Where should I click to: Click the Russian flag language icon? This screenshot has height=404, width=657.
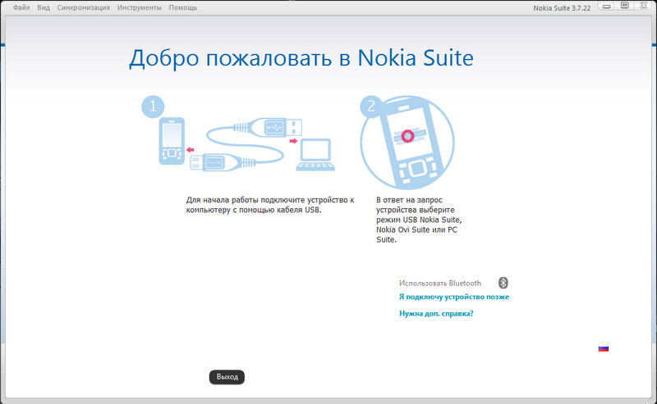coord(604,348)
